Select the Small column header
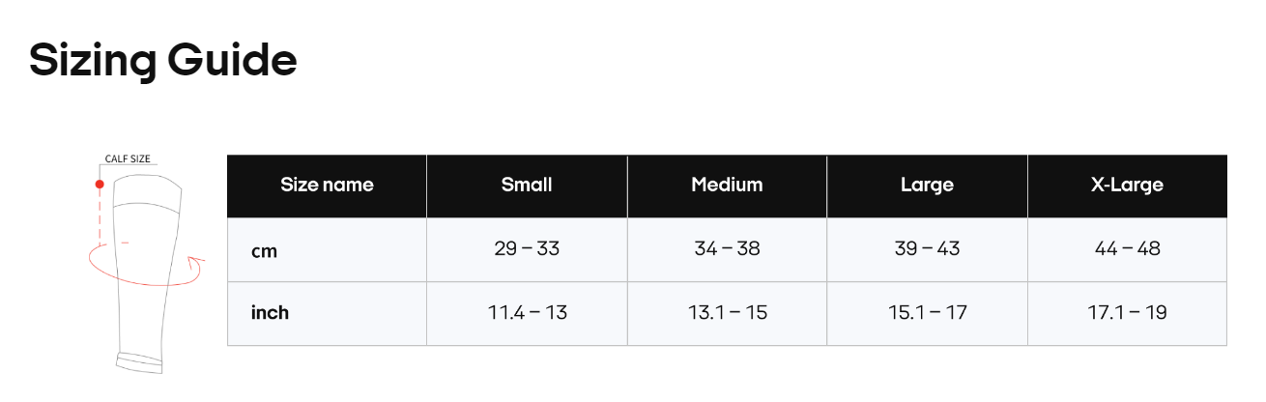This screenshot has height=402, width=1266. pyautogui.click(x=527, y=185)
